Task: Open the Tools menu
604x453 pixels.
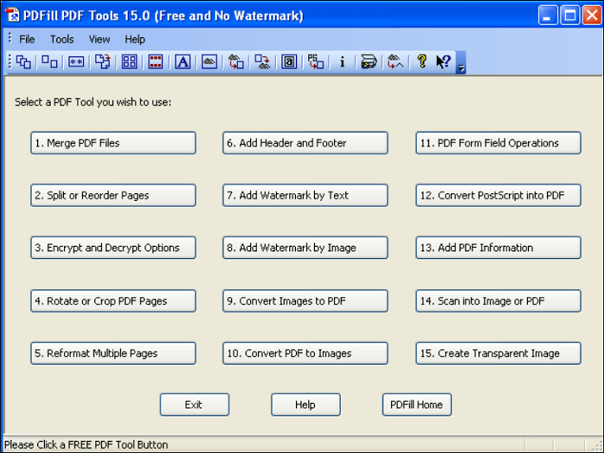Action: 61,40
